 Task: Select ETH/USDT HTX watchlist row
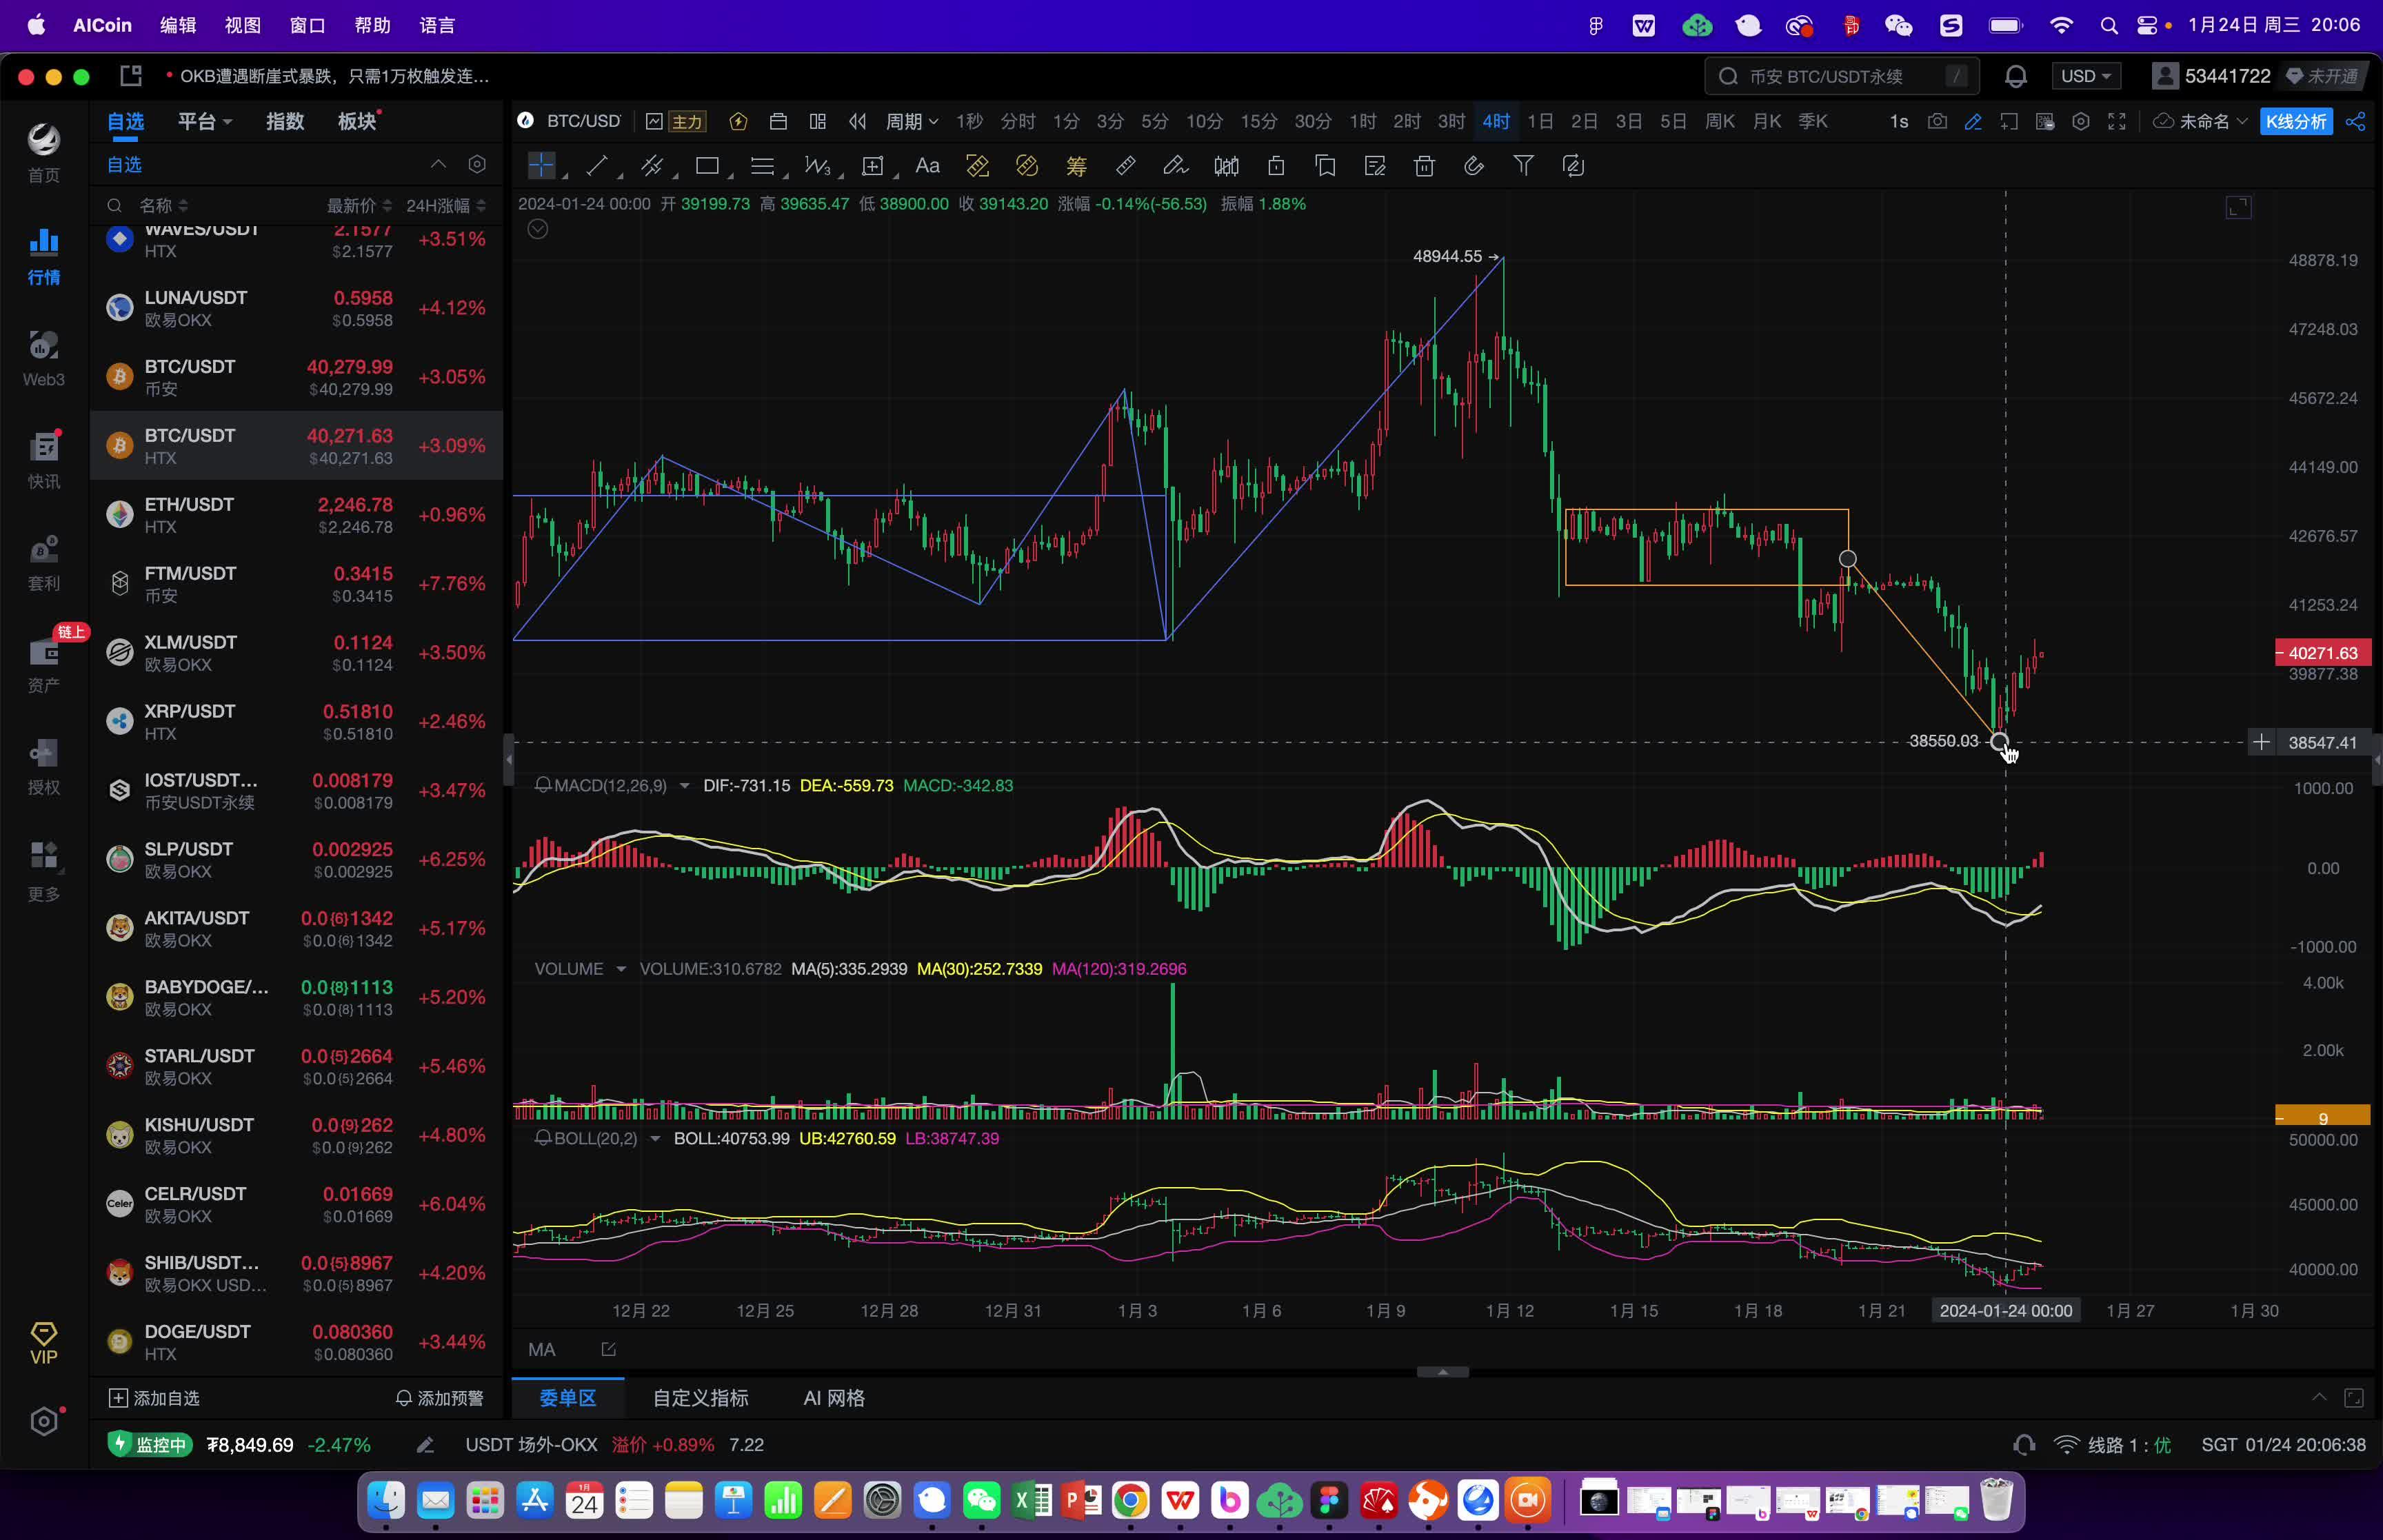pyautogui.click(x=296, y=515)
